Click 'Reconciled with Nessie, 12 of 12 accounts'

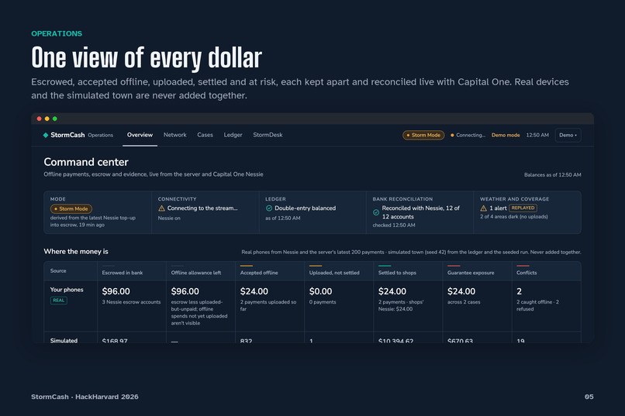click(x=420, y=212)
